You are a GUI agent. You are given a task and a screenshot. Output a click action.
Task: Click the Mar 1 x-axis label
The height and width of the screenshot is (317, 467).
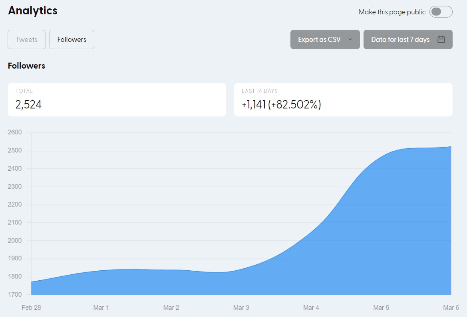(x=101, y=307)
